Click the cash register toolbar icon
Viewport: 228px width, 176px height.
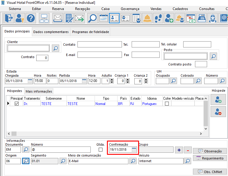click(x=202, y=18)
